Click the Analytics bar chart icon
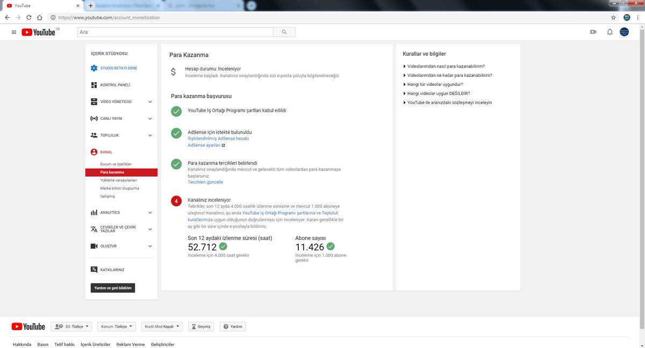645x348 pixels. tap(94, 213)
